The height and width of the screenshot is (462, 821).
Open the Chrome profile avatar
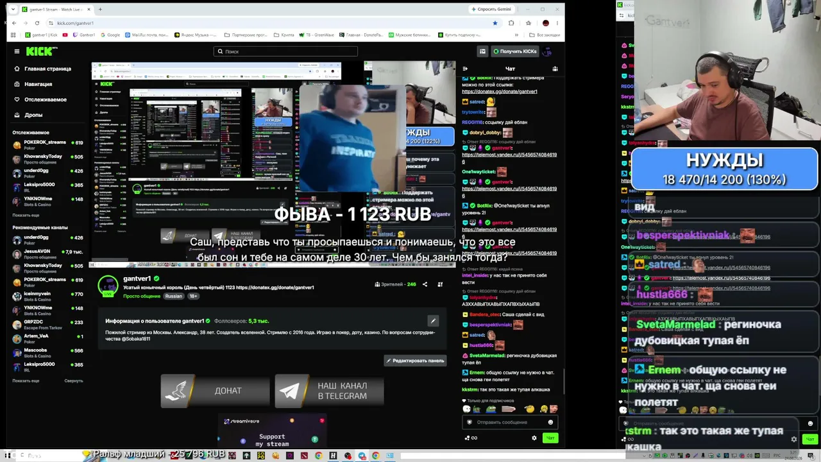pos(546,23)
